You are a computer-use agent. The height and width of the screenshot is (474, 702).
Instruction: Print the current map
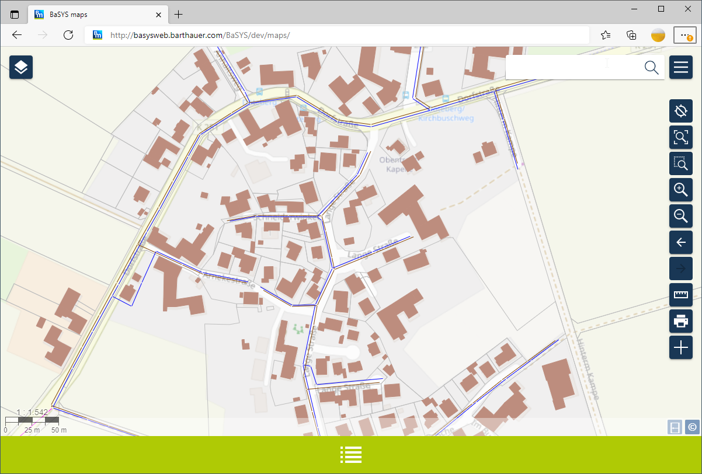(680, 321)
